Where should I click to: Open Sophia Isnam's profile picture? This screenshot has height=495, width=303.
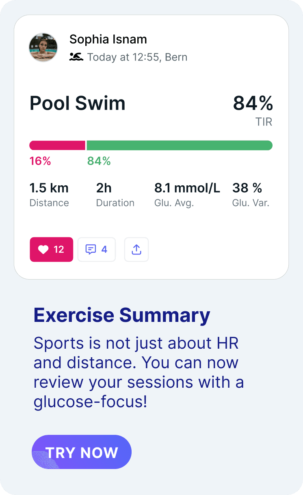tap(43, 48)
